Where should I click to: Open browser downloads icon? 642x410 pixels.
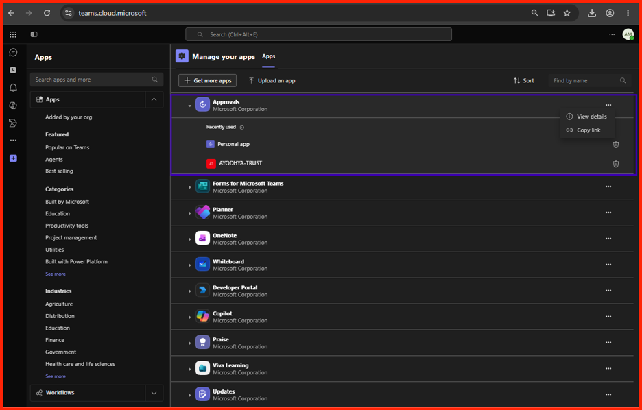(x=592, y=13)
